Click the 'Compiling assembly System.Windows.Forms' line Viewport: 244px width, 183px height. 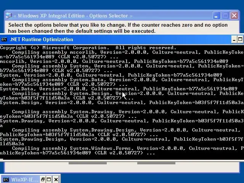tap(122, 151)
